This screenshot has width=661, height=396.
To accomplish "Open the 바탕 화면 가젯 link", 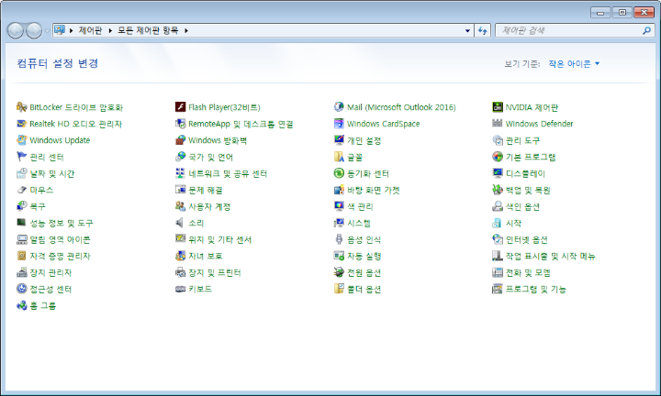I will pos(373,191).
